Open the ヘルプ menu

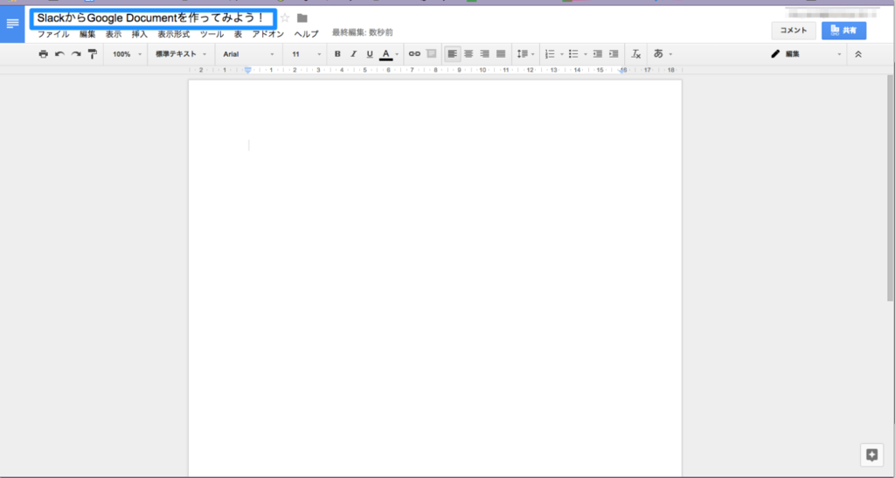click(307, 34)
